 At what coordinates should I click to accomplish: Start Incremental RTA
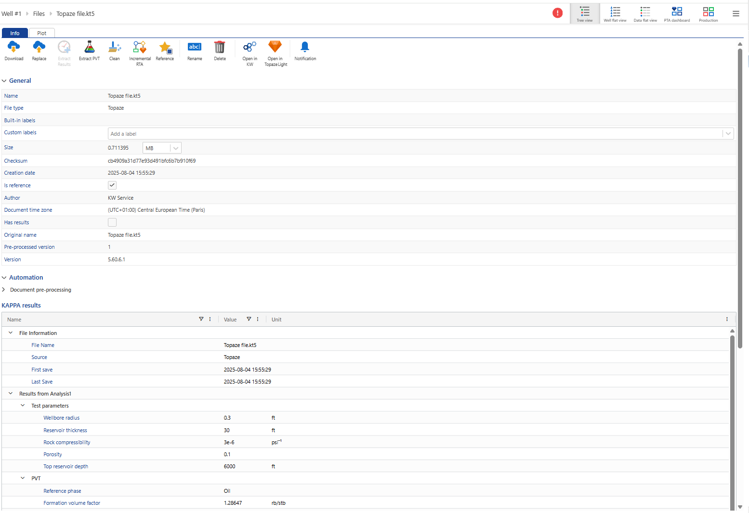140,53
